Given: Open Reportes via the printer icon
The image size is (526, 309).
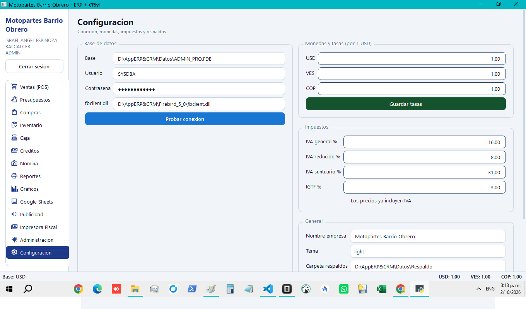Looking at the screenshot, I should coord(14,176).
